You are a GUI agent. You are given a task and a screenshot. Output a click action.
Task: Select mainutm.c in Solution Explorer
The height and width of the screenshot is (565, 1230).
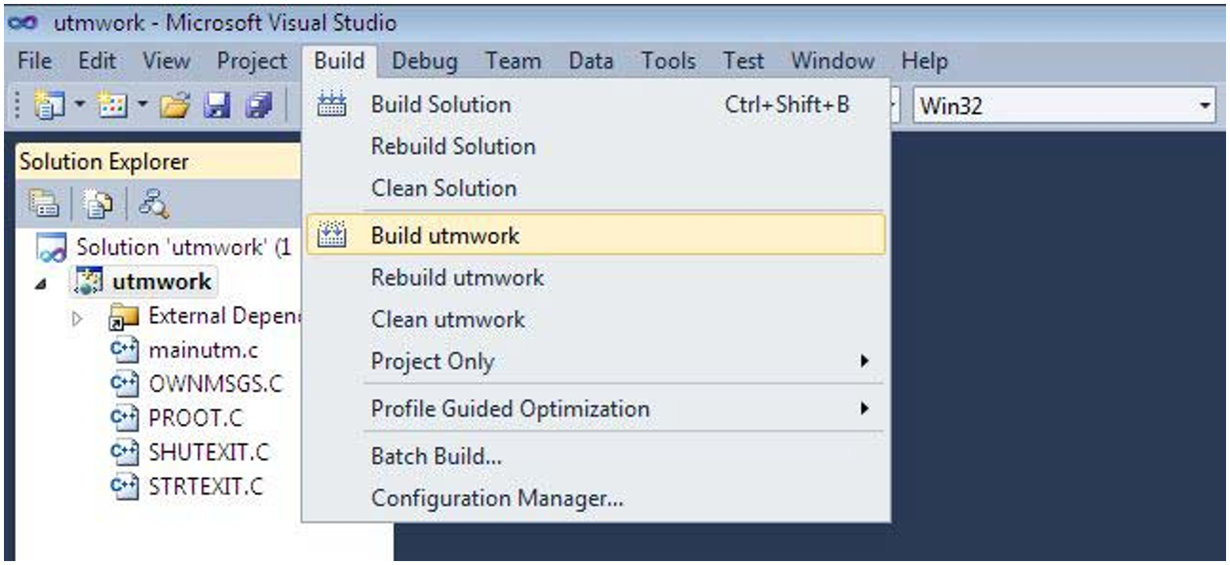(203, 349)
